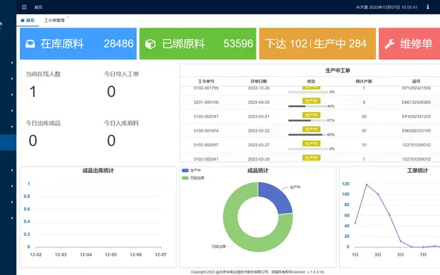Image resolution: width=440 pixels, height=275 pixels.
Task: Select order number 5102-002057
Action: tap(206, 145)
